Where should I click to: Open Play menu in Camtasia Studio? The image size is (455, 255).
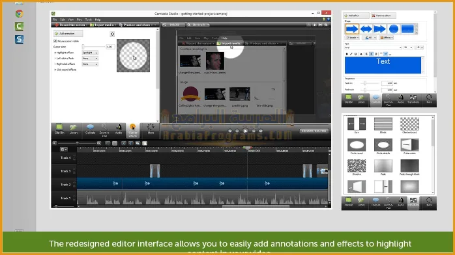[80, 20]
